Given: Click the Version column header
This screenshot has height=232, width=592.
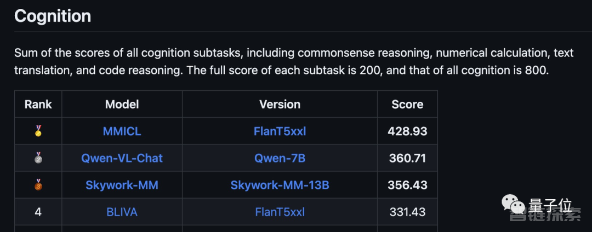Looking at the screenshot, I should pos(280,104).
